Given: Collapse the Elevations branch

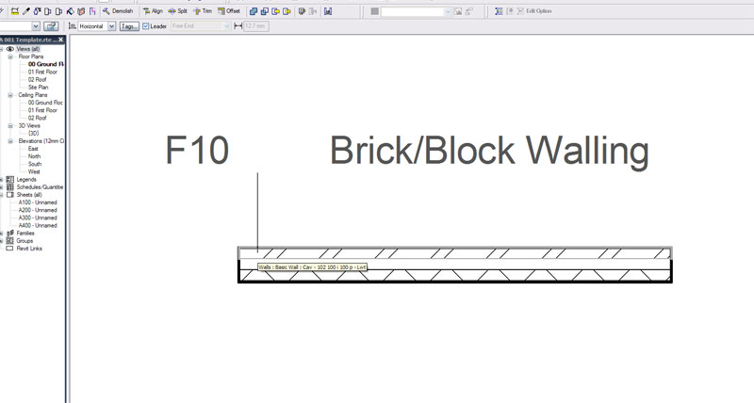Looking at the screenshot, I should click(10, 141).
